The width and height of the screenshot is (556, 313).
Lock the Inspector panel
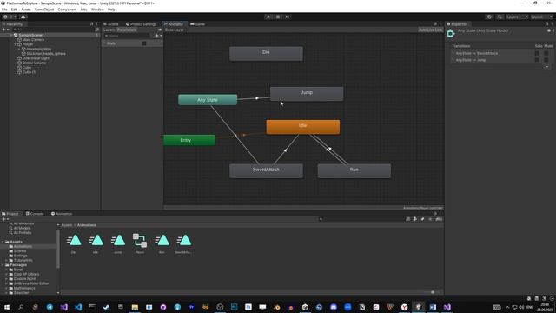pos(546,24)
